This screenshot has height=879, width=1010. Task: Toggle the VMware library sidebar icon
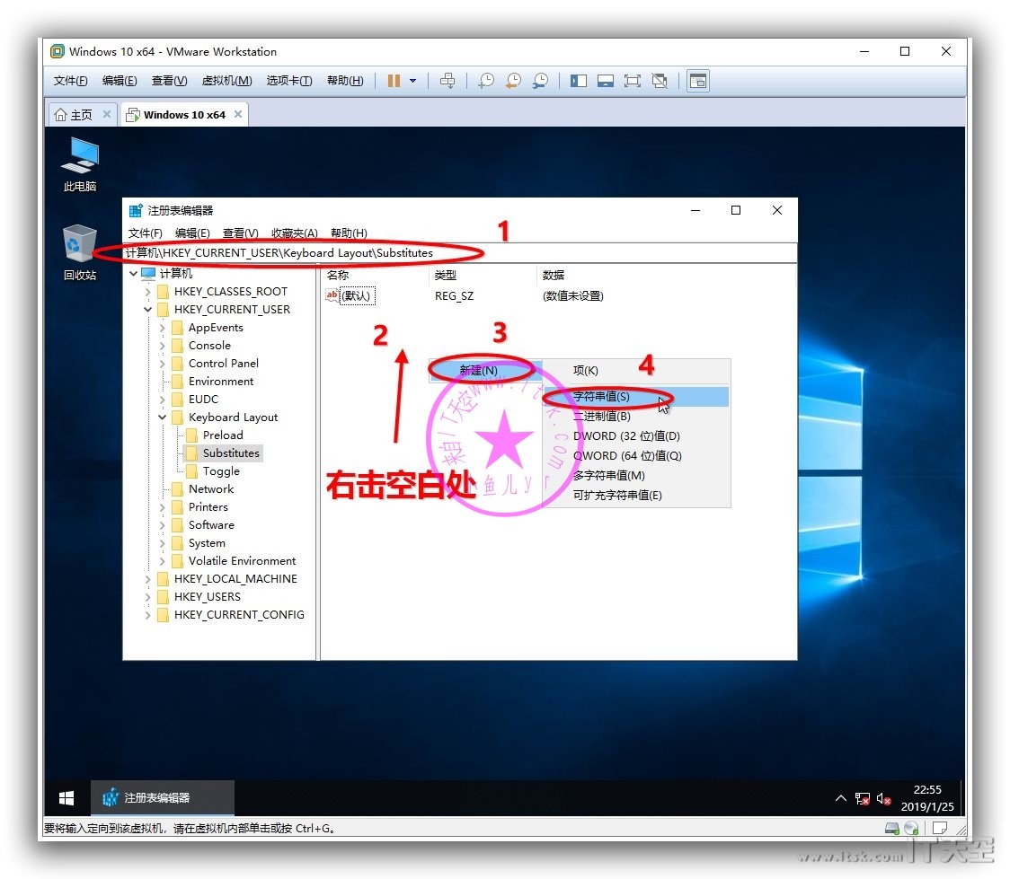579,81
